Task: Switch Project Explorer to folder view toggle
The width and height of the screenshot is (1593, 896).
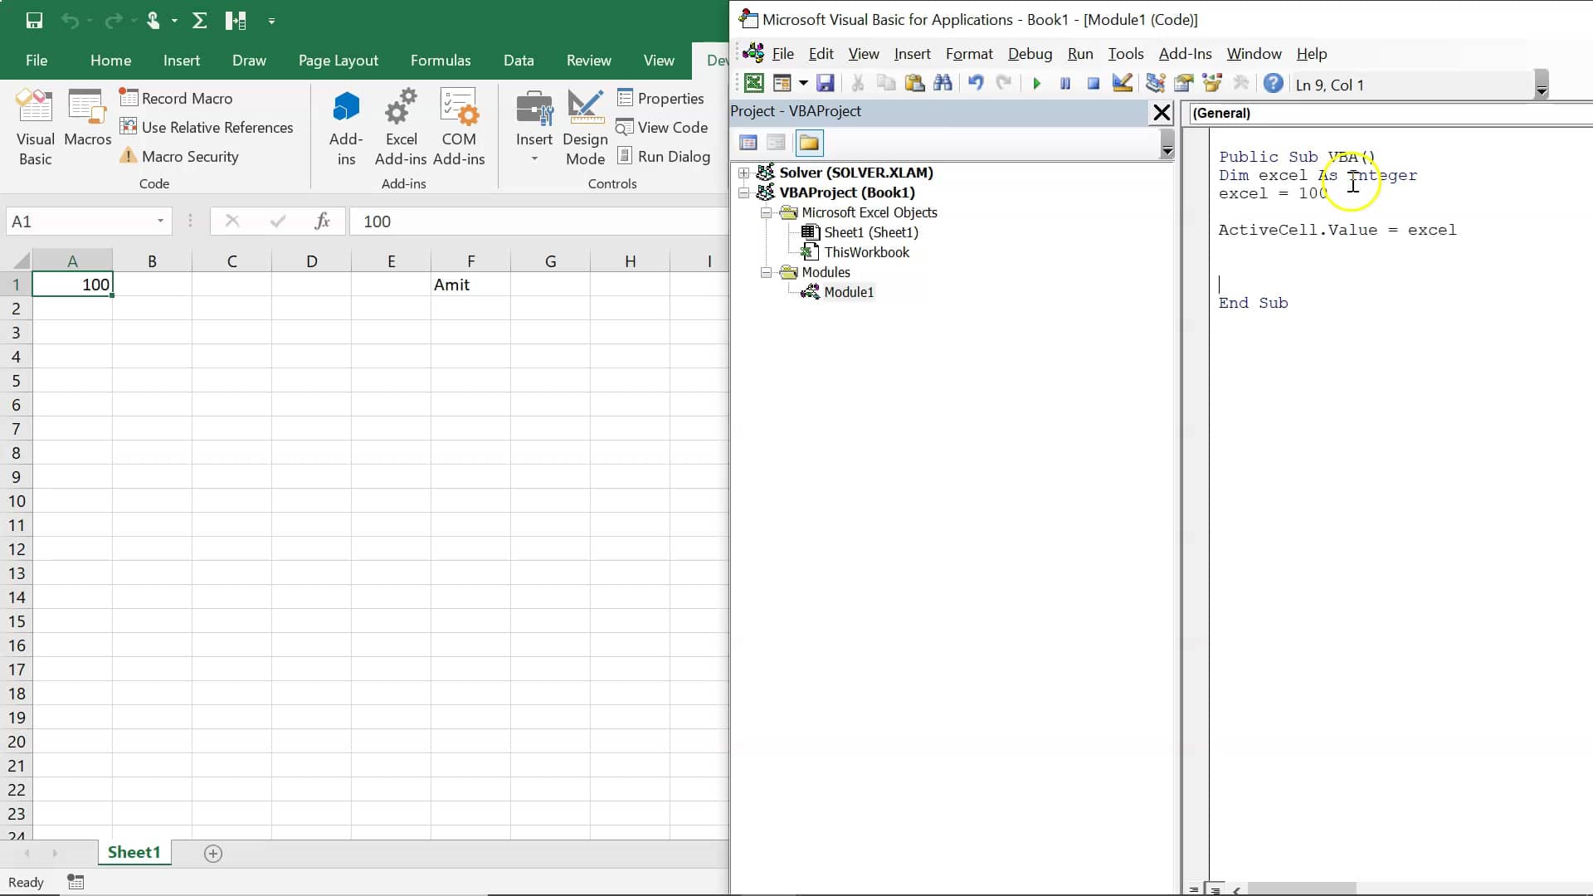Action: [810, 142]
